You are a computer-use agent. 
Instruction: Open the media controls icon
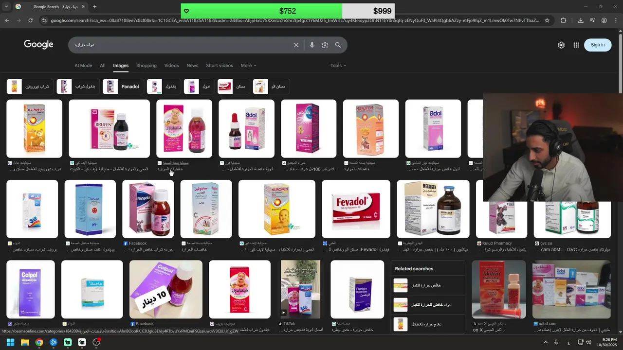(592, 20)
